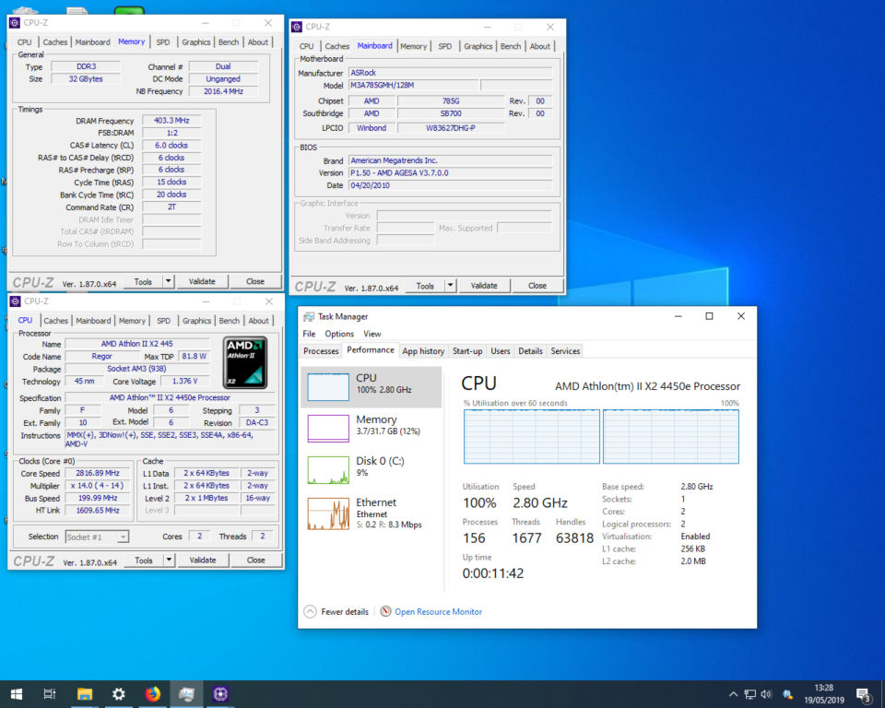Click Tools button in Mainboard CPU-Z window
Image resolution: width=885 pixels, height=708 pixels.
[x=425, y=285]
